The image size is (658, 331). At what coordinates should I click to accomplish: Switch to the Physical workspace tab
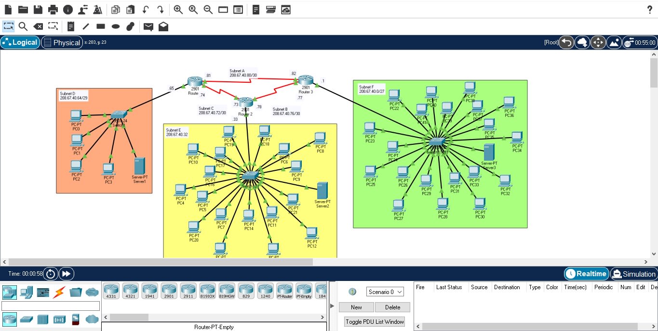62,42
